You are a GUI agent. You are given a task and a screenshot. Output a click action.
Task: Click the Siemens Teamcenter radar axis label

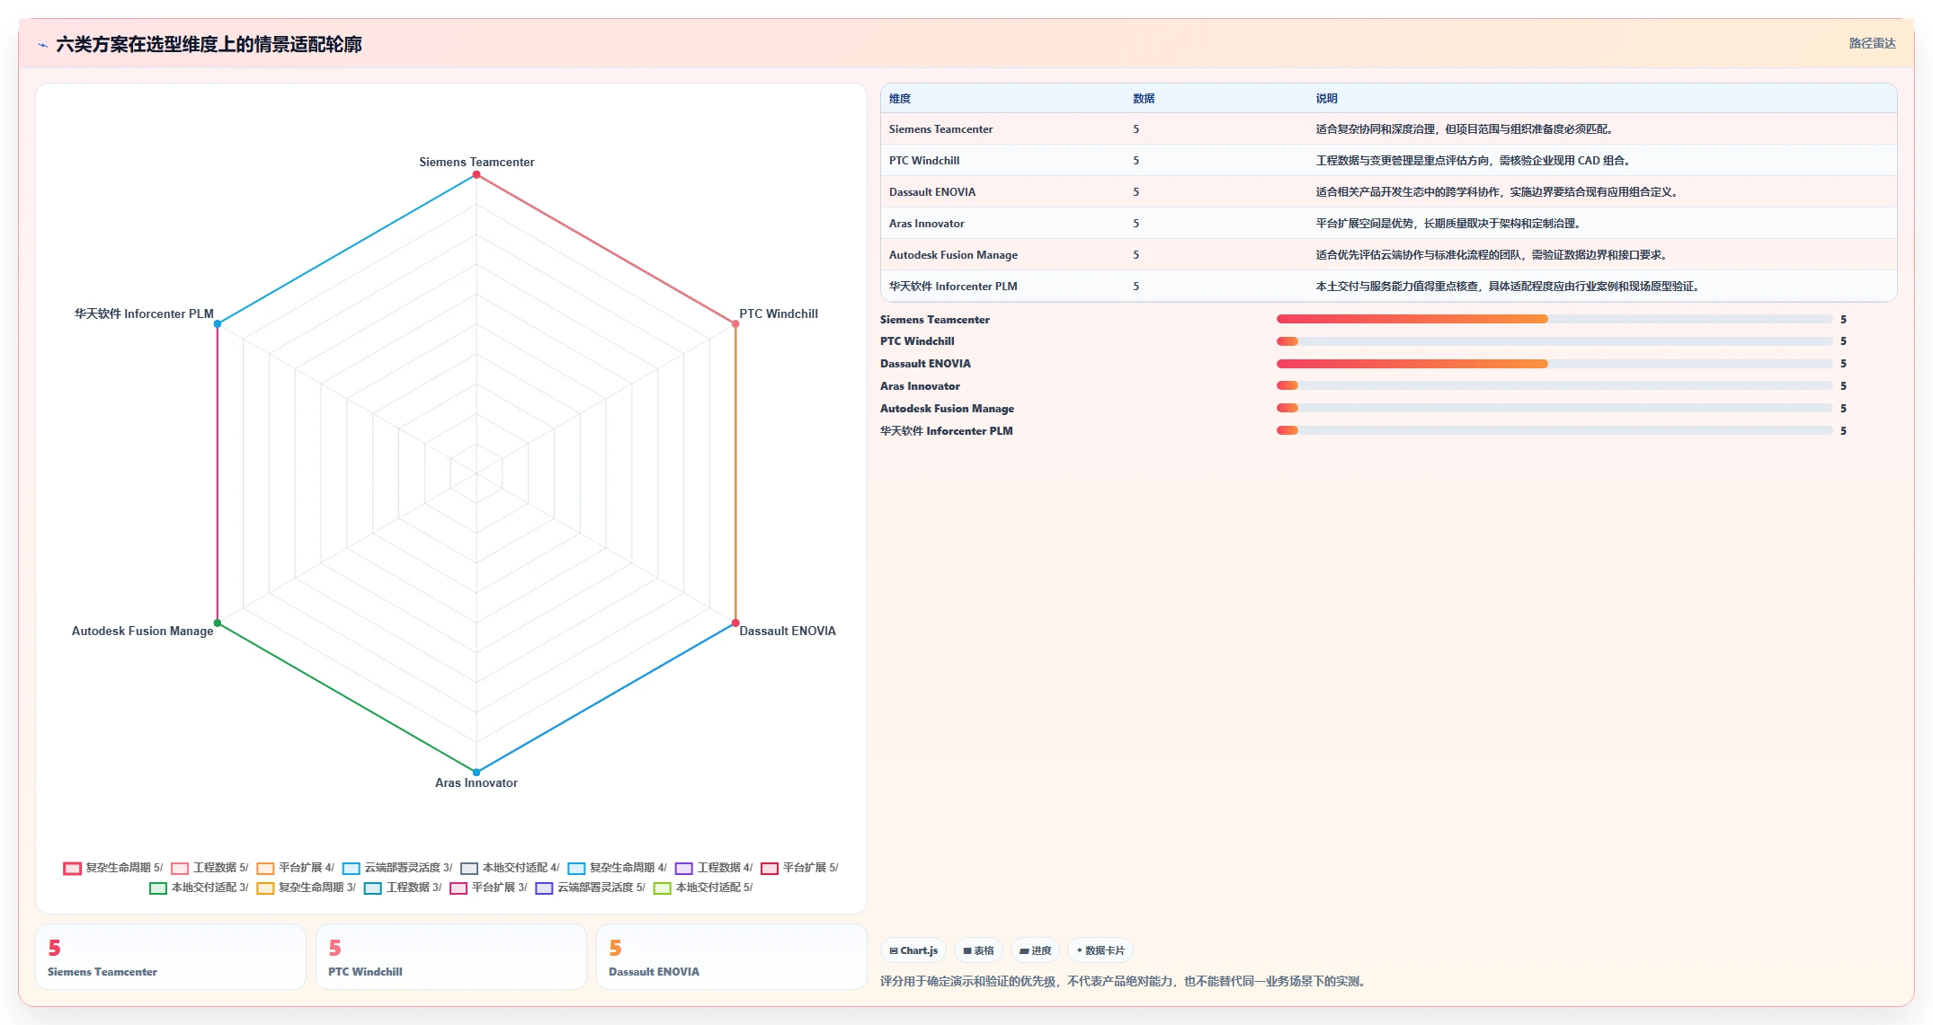pyautogui.click(x=477, y=163)
